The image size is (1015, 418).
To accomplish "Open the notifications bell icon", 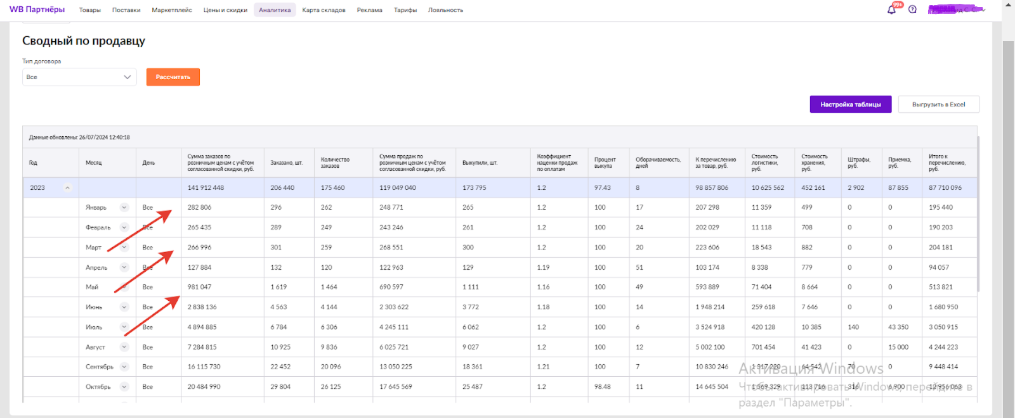I will click(891, 9).
